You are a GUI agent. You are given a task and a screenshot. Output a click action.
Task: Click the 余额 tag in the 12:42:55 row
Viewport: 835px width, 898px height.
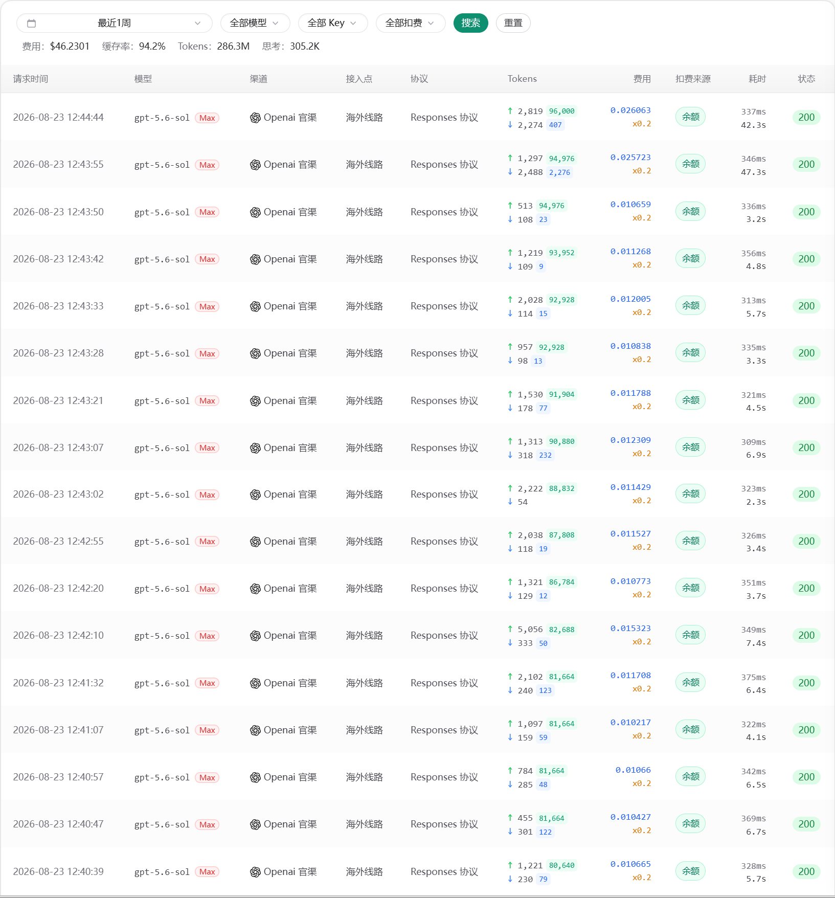[690, 541]
